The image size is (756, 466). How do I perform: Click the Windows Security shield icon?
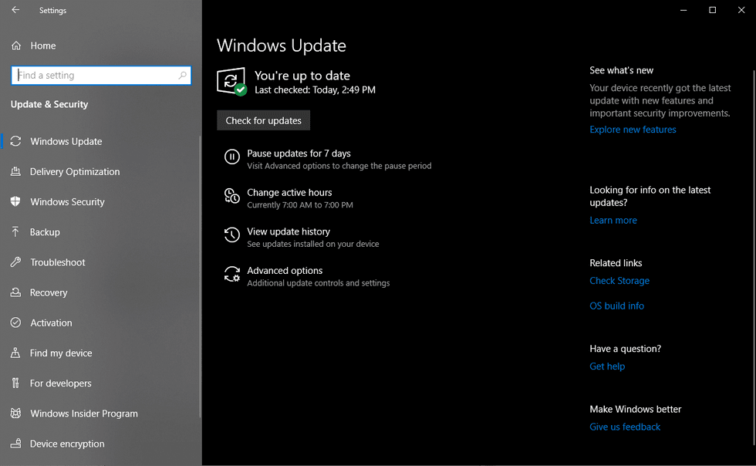pos(15,202)
